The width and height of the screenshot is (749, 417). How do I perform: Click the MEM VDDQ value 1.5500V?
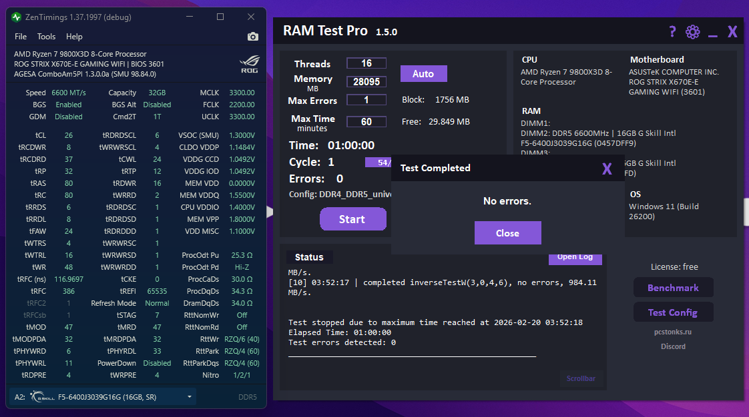tap(242, 195)
